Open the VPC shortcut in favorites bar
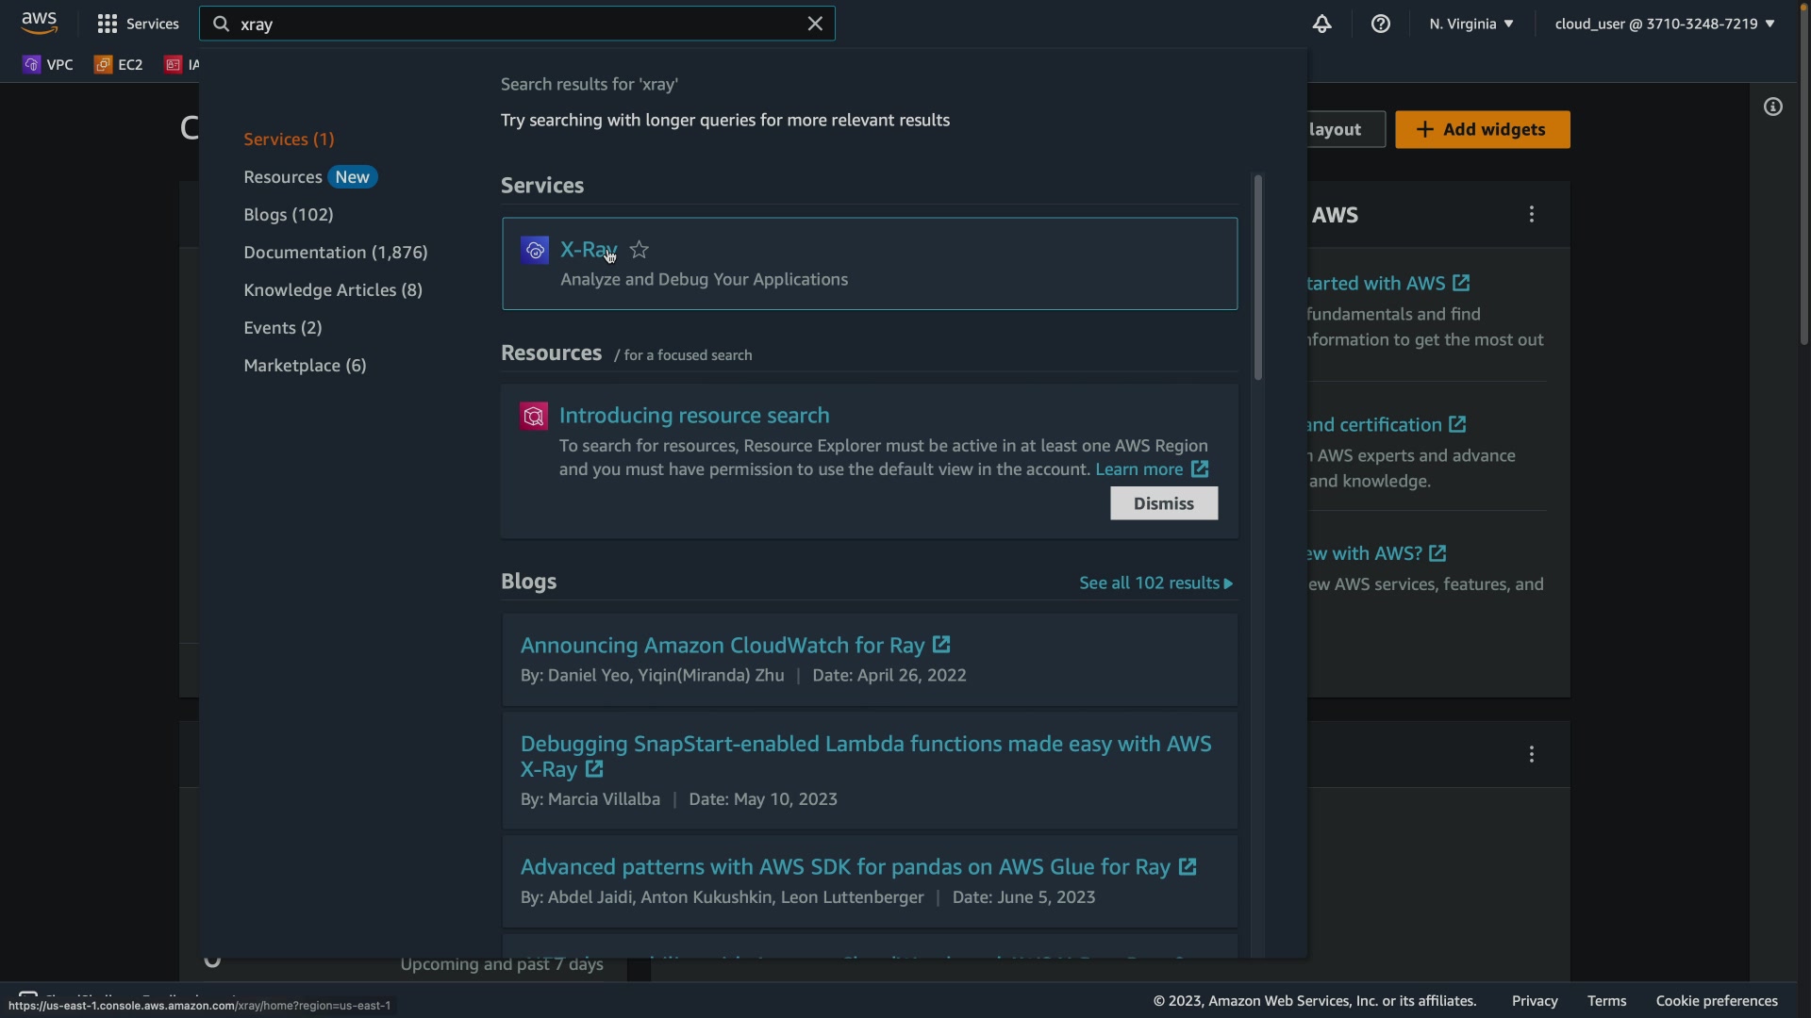This screenshot has width=1811, height=1018. pyautogui.click(x=48, y=64)
